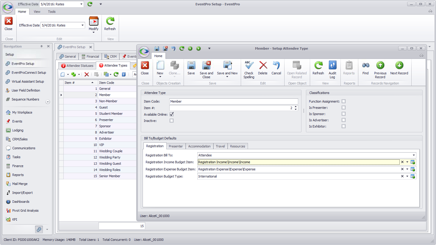
Task: Click the quick-access down-arrow next record icon
Action: (x=199, y=48)
